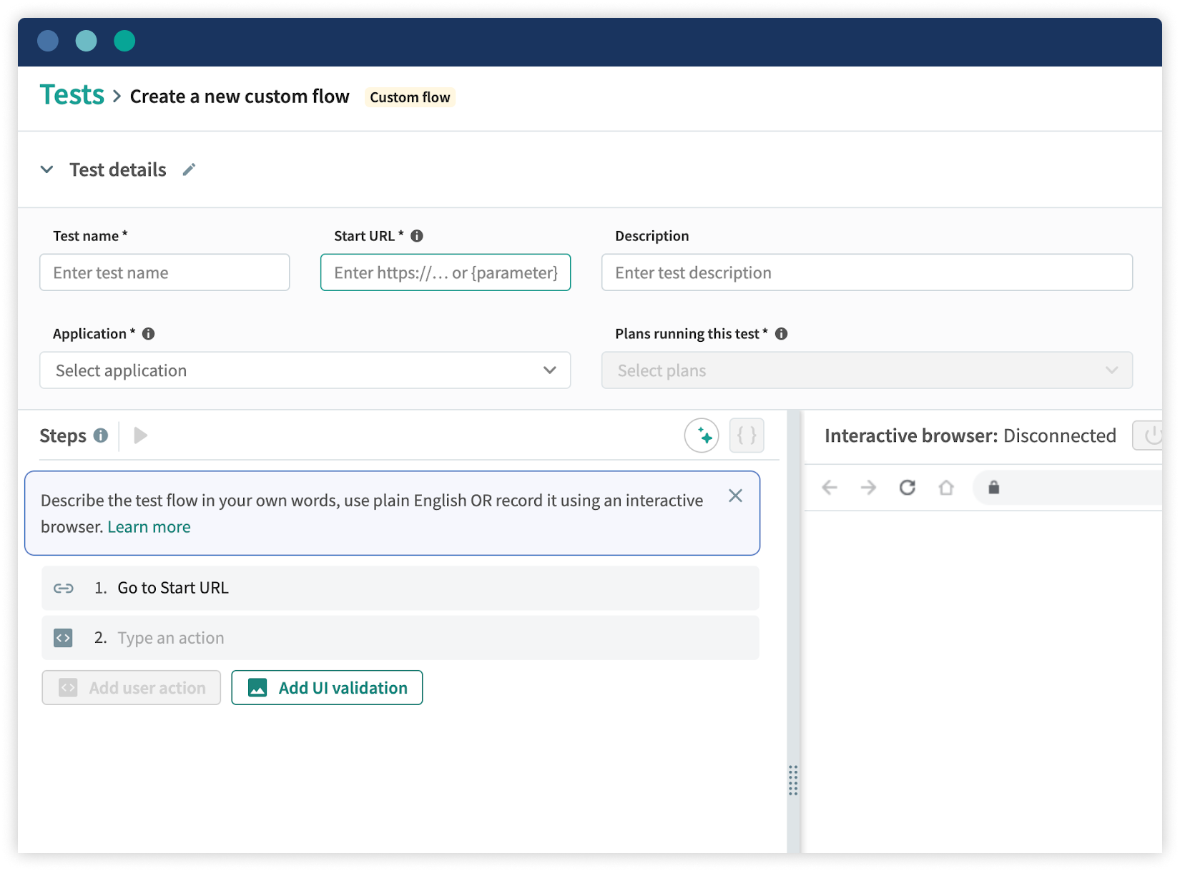Click the Custom flow tag

[409, 97]
